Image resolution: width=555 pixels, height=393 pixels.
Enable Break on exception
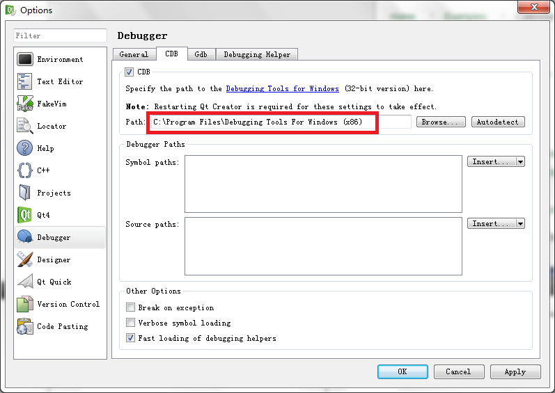tap(130, 307)
